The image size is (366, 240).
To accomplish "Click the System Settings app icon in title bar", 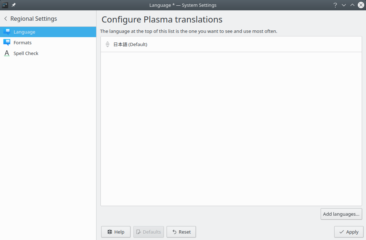I will click(x=5, y=5).
